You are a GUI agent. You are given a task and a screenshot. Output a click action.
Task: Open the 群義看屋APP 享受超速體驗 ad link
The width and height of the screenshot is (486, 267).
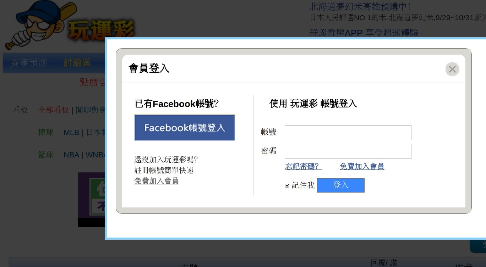point(364,33)
